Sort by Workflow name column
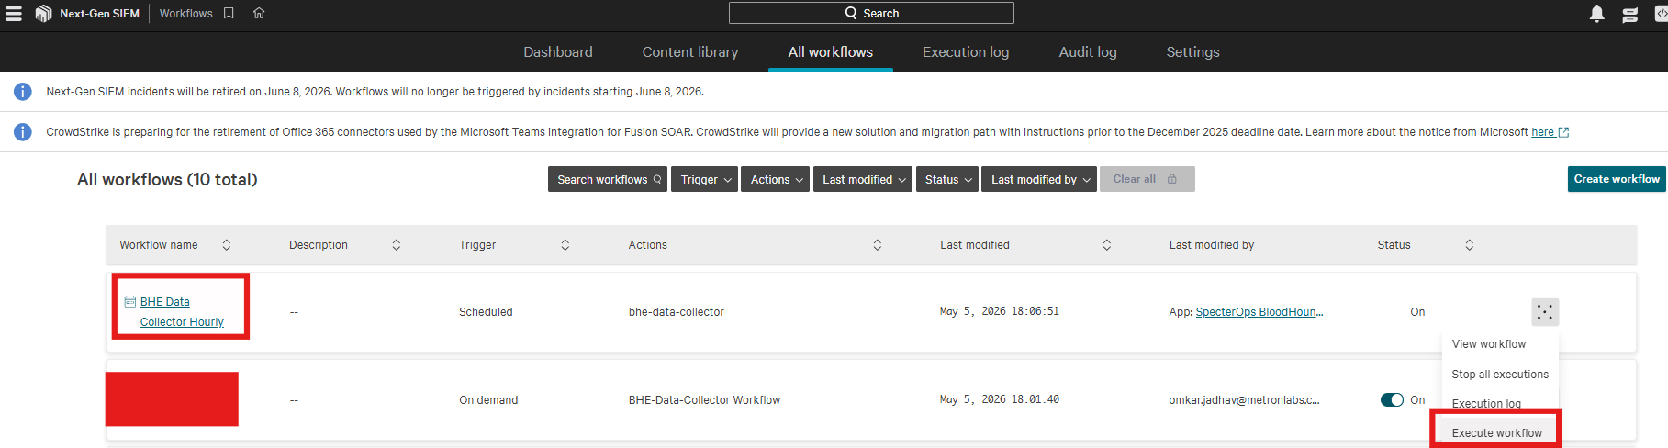This screenshot has height=448, width=1668. 227,245
